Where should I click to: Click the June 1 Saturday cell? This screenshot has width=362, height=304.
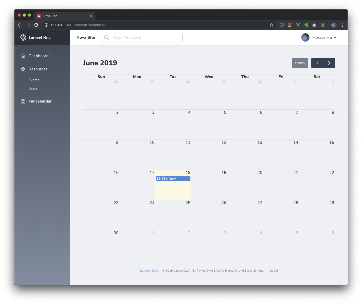click(317, 94)
